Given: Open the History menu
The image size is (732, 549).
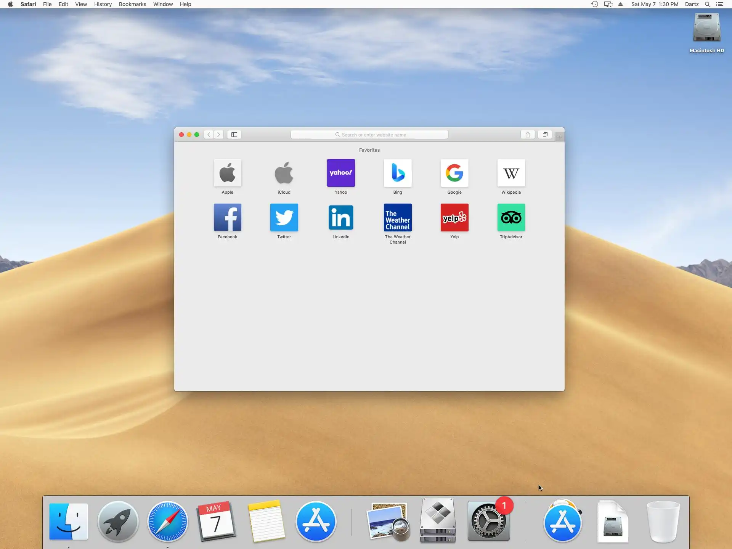Looking at the screenshot, I should pos(103,4).
